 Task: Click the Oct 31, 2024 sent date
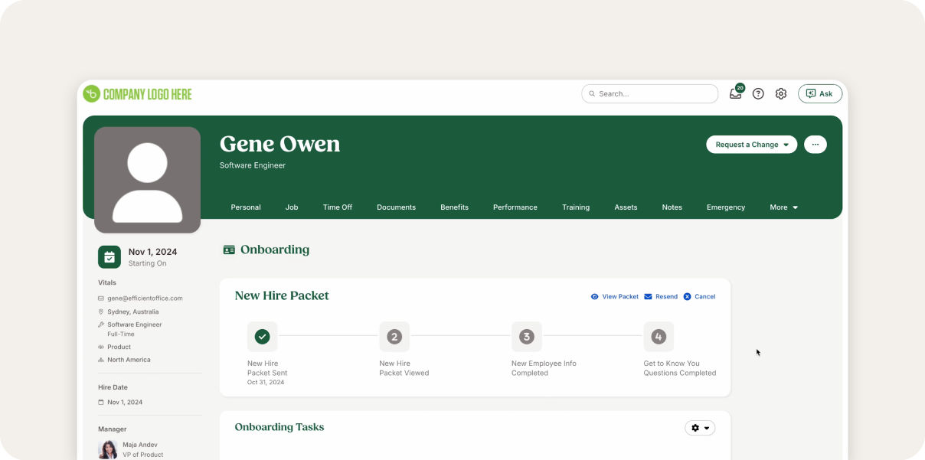(266, 382)
